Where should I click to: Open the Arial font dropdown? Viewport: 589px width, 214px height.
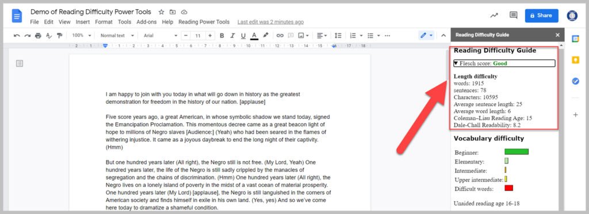click(x=160, y=36)
